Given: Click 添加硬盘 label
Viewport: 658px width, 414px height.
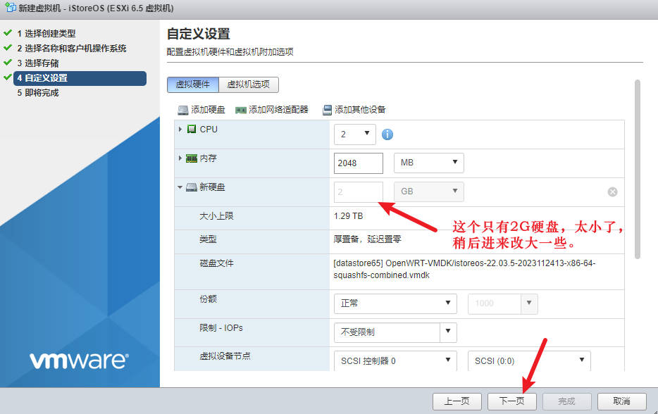Looking at the screenshot, I should pos(208,110).
